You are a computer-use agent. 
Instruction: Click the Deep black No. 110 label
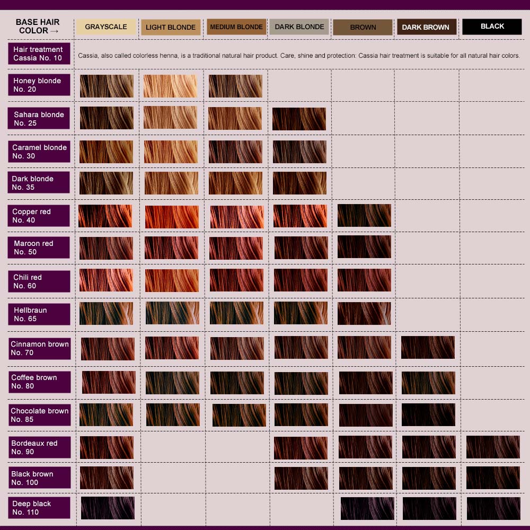[x=39, y=508]
